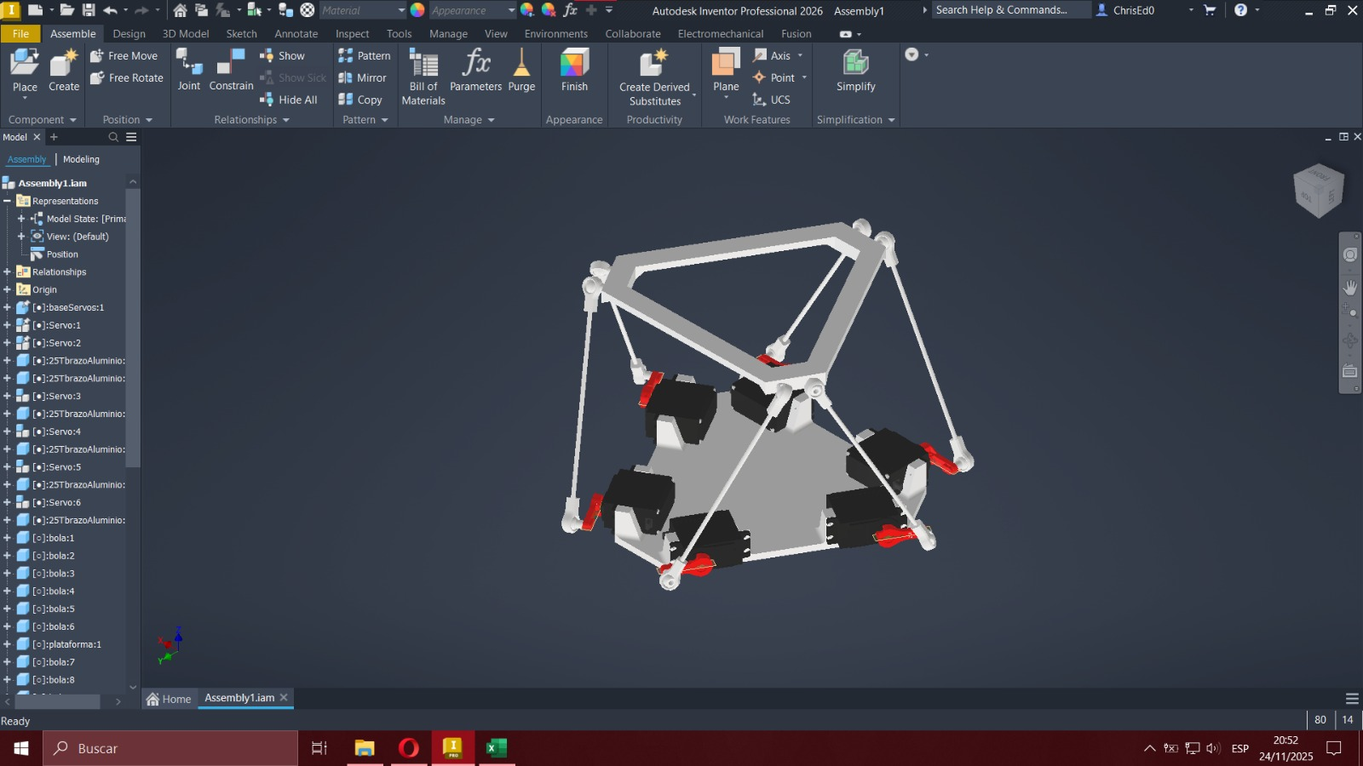The width and height of the screenshot is (1363, 766).
Task: Open the Inspect ribbon tab
Action: [x=352, y=34]
